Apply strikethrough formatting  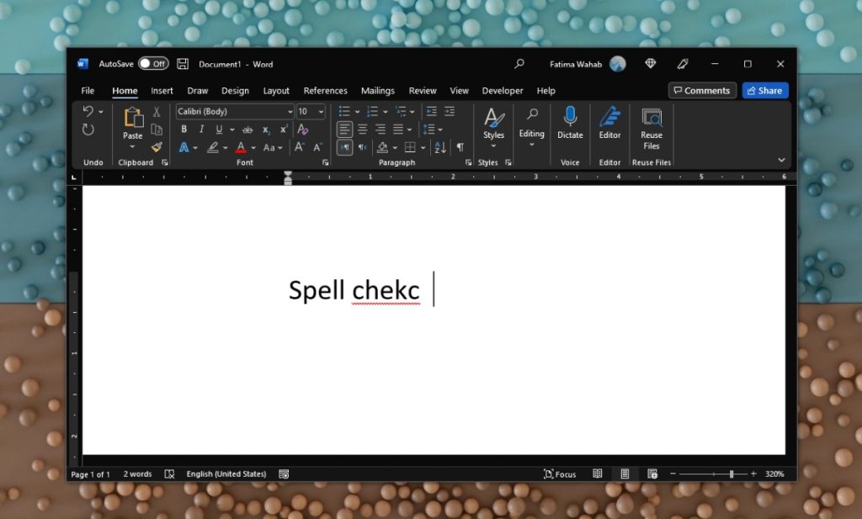pos(247,129)
